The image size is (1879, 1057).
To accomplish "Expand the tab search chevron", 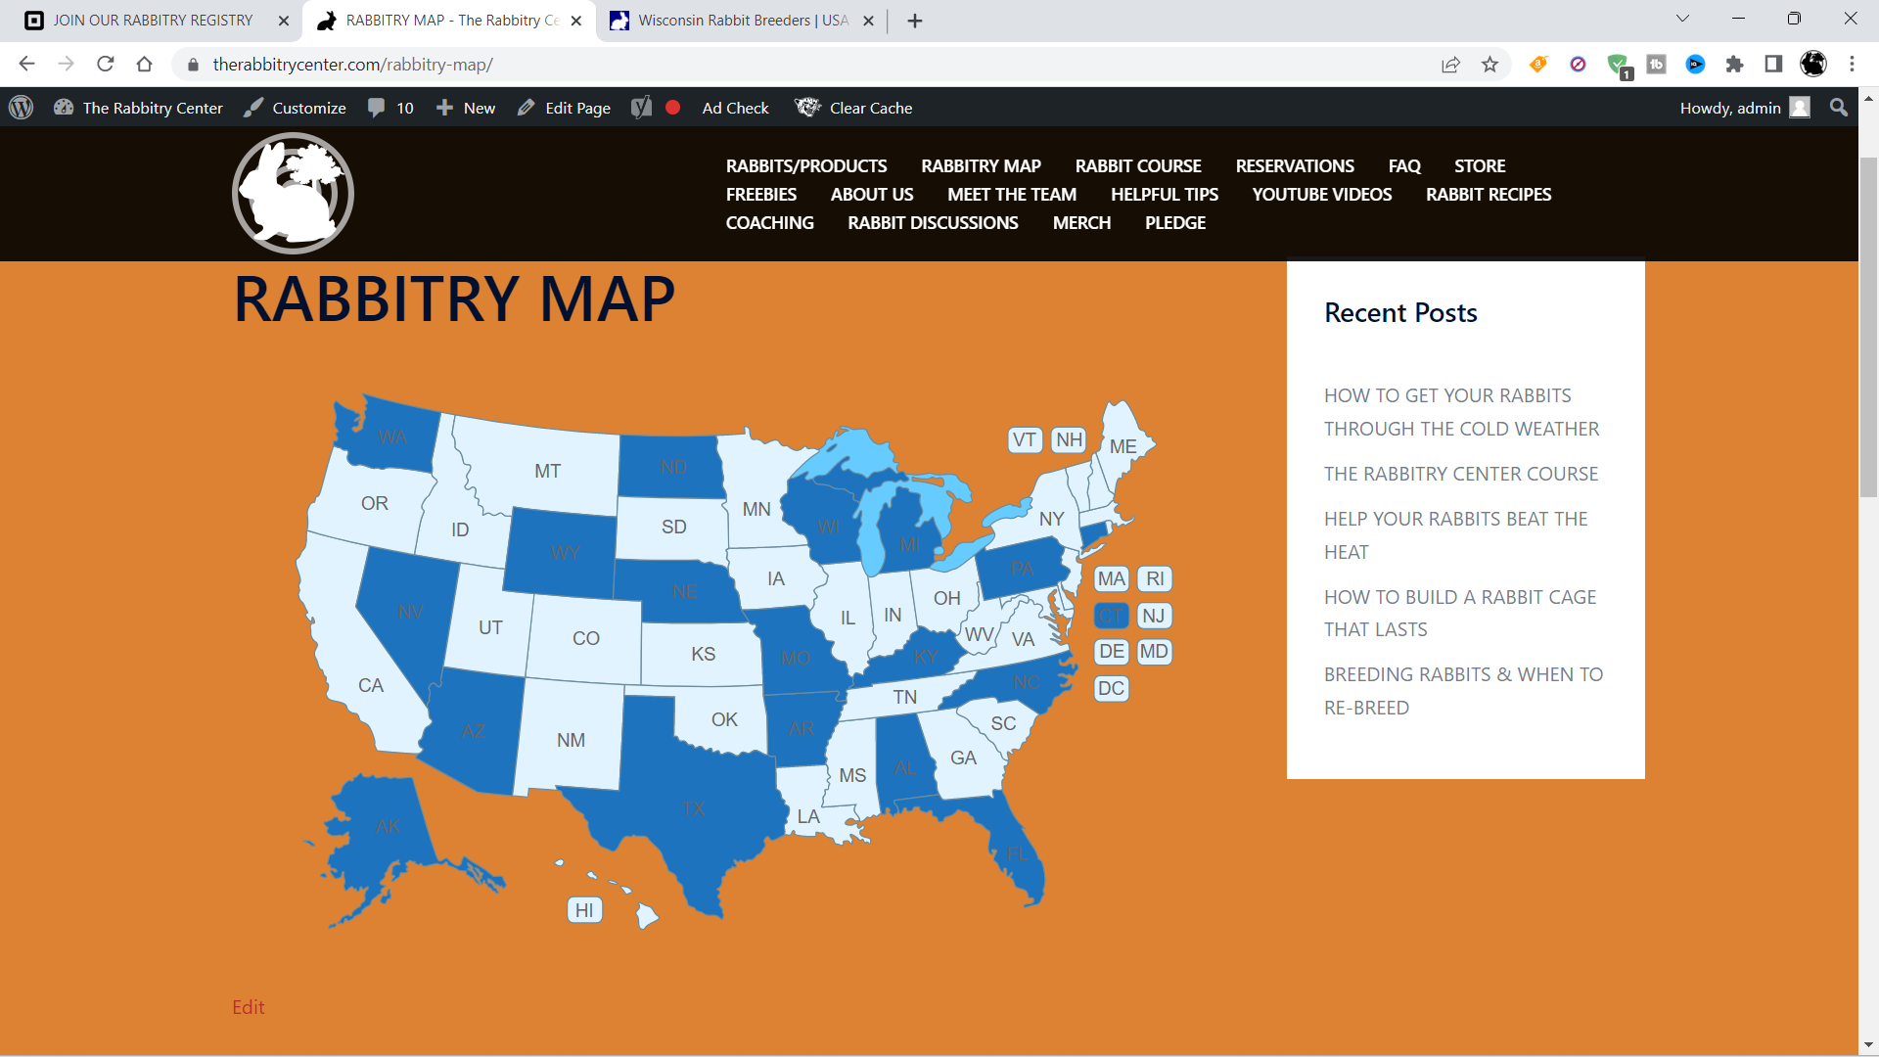I will pos(1682,19).
